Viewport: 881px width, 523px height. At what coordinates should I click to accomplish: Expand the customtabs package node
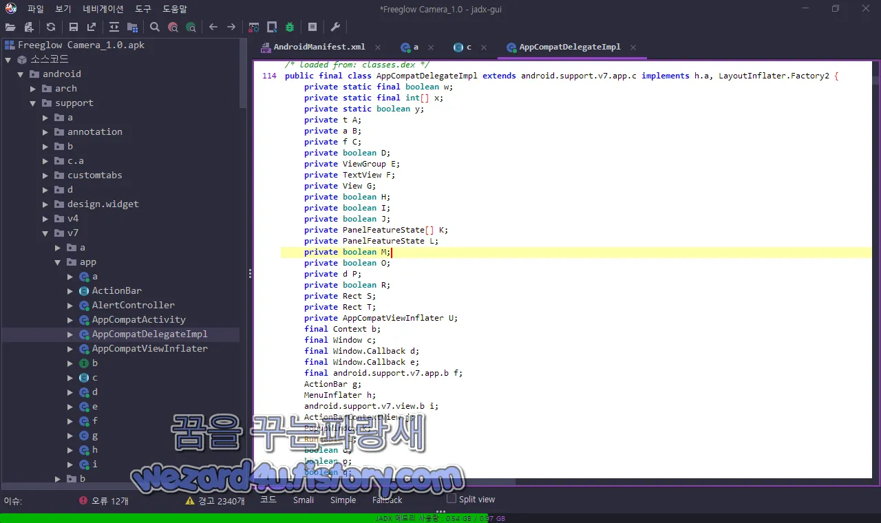pyautogui.click(x=45, y=175)
